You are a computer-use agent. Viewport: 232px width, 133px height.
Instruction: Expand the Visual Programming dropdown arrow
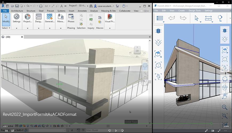click(x=110, y=28)
